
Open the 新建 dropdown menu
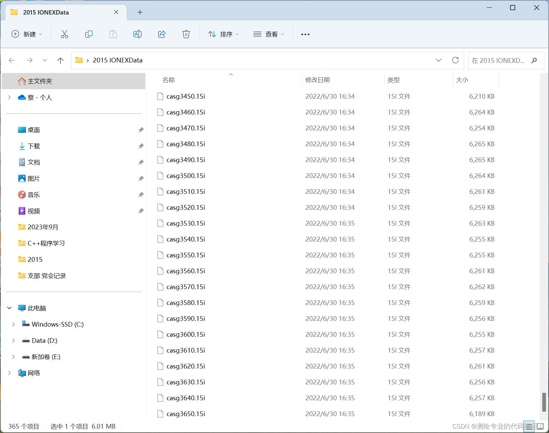(27, 34)
